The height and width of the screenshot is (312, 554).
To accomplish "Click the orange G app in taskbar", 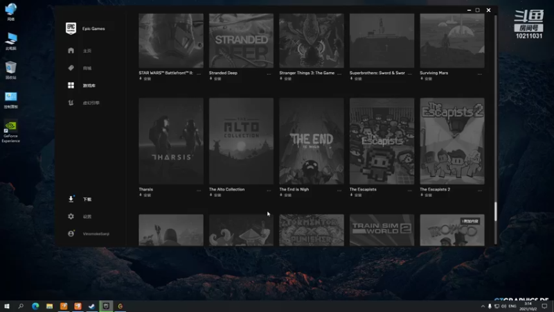I will click(120, 306).
